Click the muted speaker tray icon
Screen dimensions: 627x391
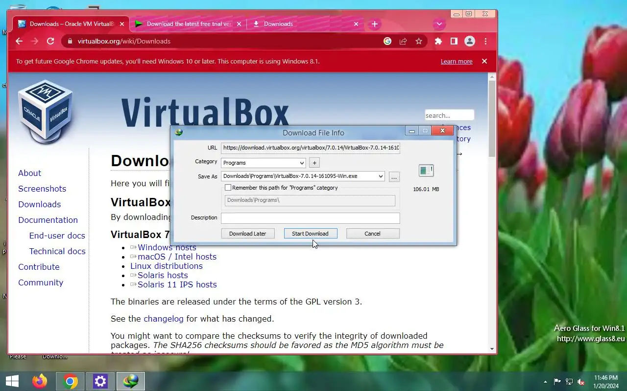point(581,382)
